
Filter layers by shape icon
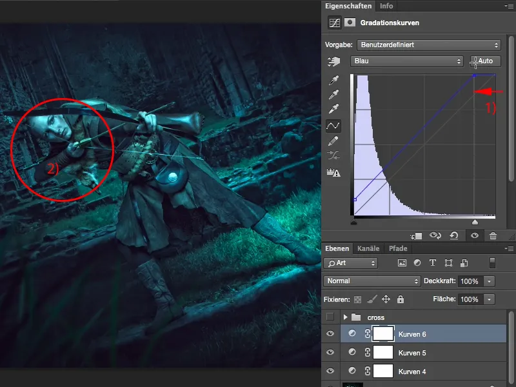coord(448,263)
